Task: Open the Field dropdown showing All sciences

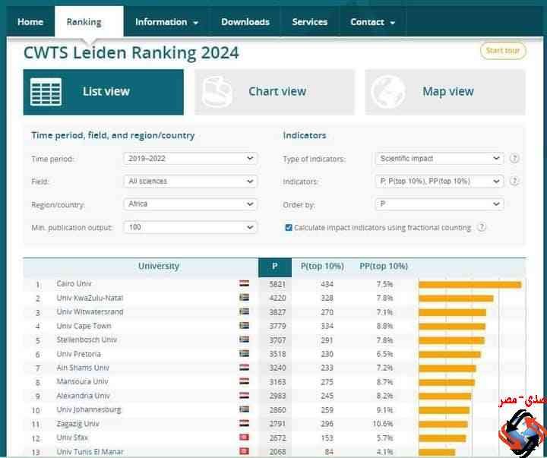Action: (190, 181)
